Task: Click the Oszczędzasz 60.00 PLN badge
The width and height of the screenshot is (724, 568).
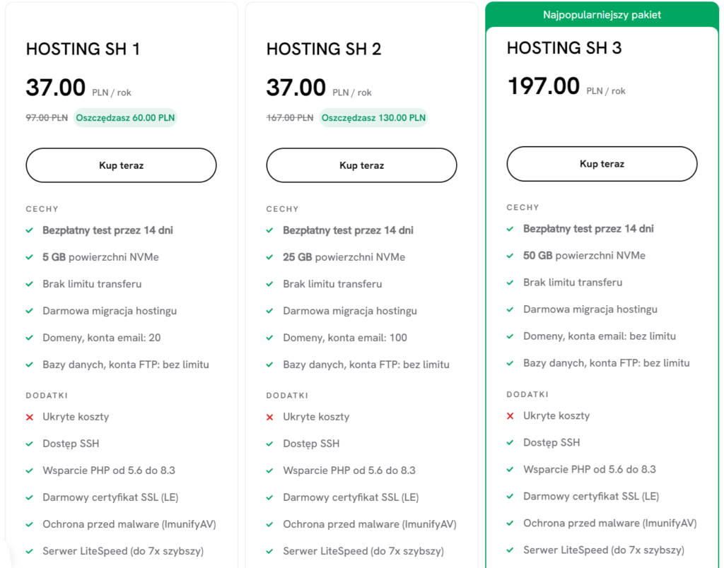Action: click(x=125, y=118)
